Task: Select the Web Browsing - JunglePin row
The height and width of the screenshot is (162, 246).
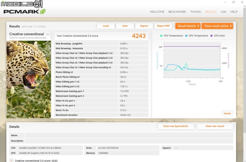Action: [101, 43]
